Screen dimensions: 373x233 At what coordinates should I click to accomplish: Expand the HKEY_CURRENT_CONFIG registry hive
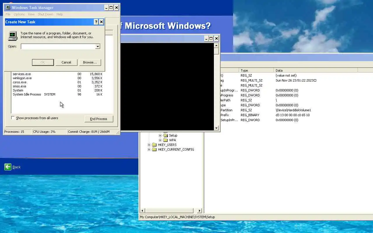click(149, 149)
